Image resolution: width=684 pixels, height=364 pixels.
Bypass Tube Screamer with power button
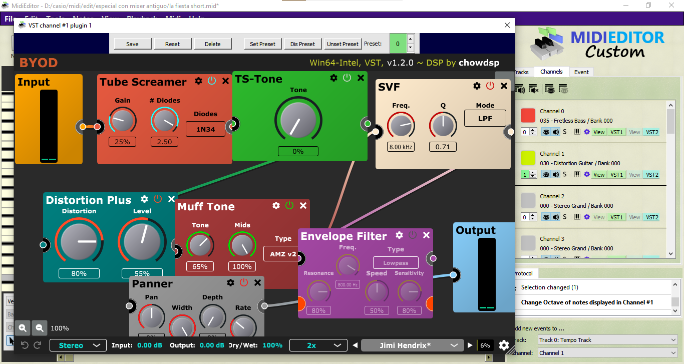pyautogui.click(x=212, y=81)
